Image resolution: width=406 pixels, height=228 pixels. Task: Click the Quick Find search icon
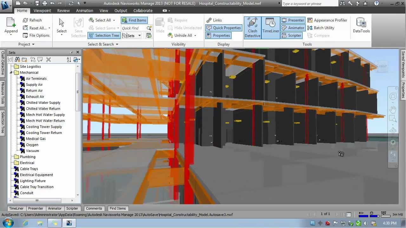coord(149,28)
